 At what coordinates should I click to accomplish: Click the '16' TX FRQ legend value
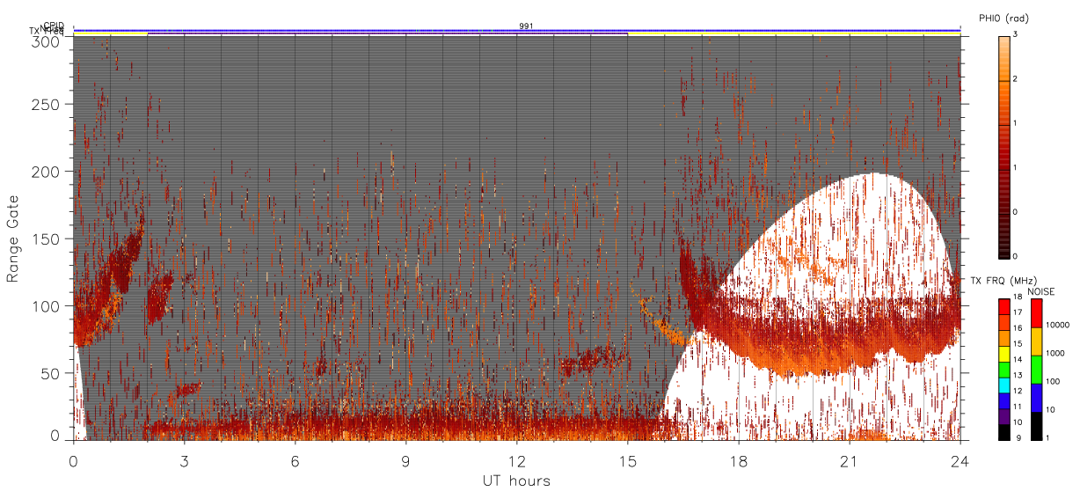point(1018,327)
